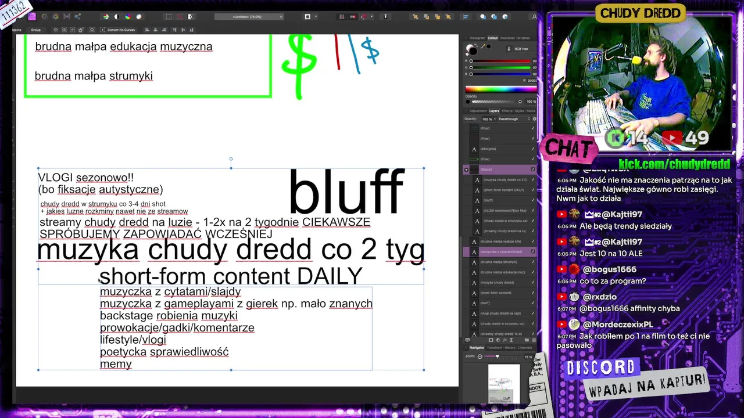This screenshot has height=418, width=744.
Task: Switch to the Photo persona icon
Action: [x=32, y=17]
